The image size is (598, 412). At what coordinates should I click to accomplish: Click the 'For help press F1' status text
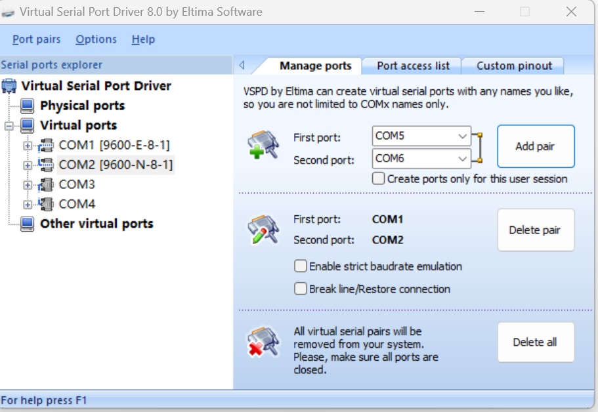[x=44, y=401]
